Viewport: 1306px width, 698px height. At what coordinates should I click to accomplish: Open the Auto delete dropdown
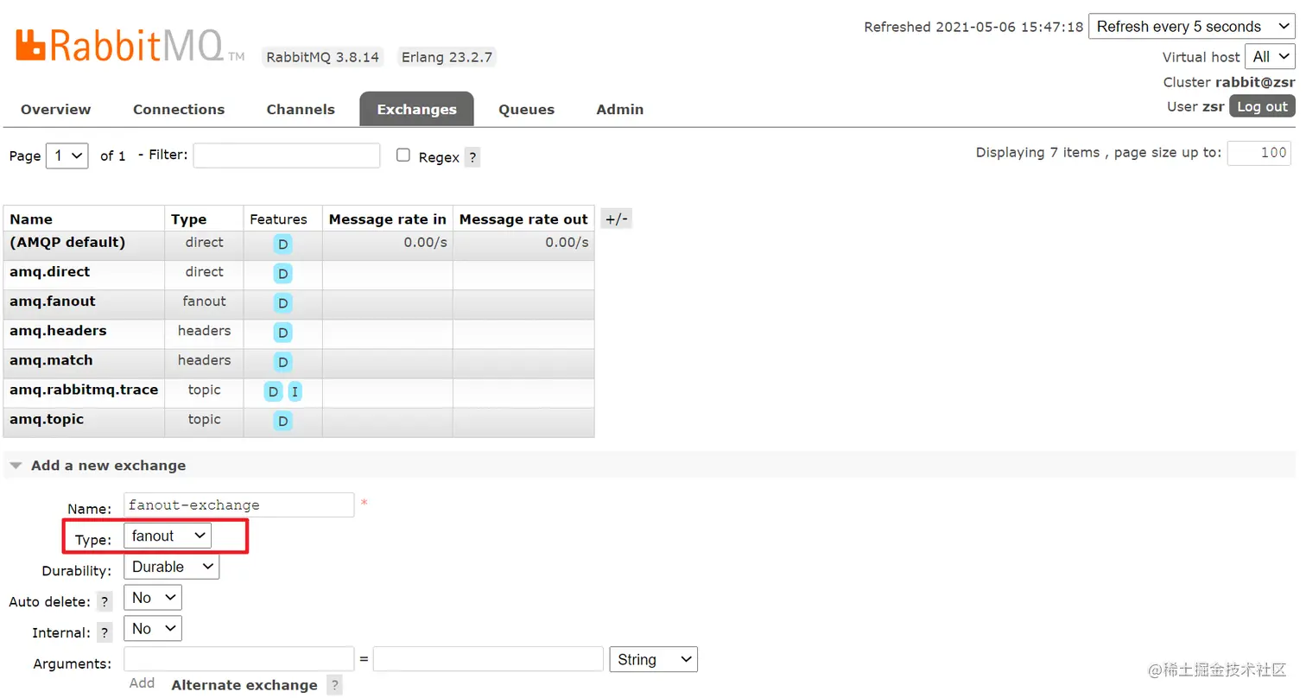pyautogui.click(x=153, y=598)
